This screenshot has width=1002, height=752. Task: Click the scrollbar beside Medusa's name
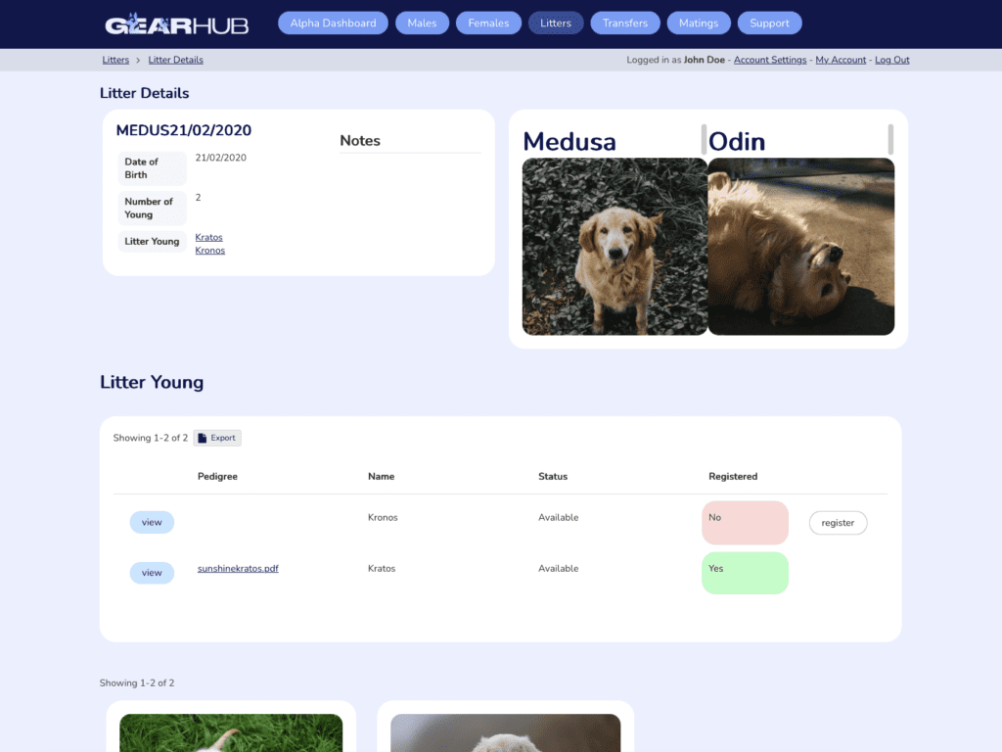[x=704, y=139]
